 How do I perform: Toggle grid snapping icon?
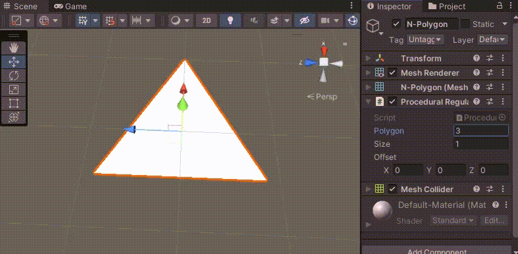point(110,21)
